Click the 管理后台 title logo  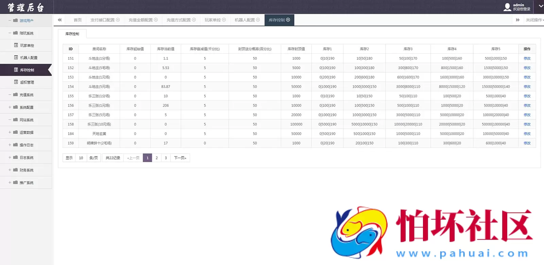[26, 7]
